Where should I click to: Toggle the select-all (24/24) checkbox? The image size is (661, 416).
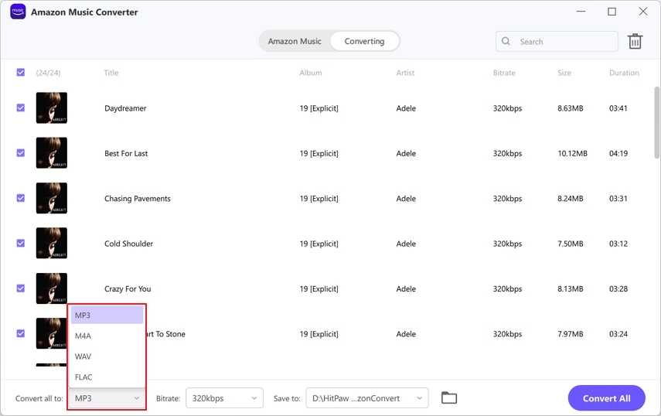coord(21,73)
